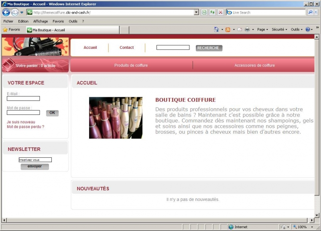Viewport: 321px width, 231px height.
Task: View cart via Votre panier : 0 article
Action: 35,66
